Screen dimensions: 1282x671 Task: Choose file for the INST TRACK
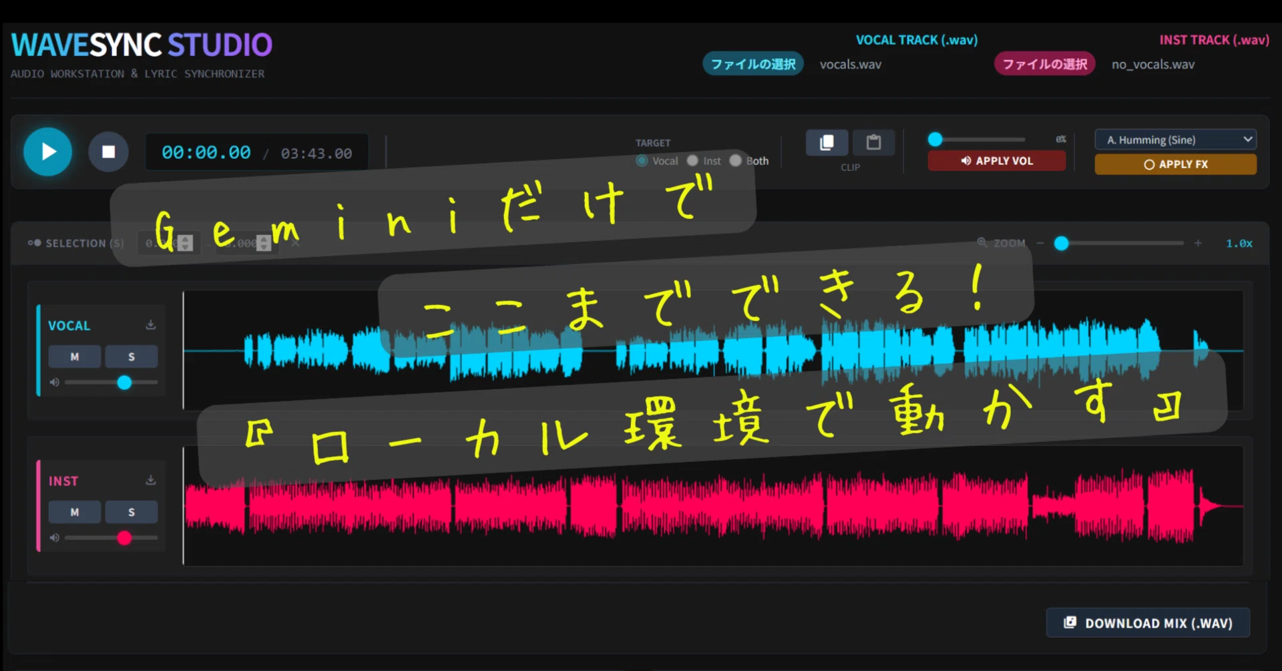[x=1045, y=64]
